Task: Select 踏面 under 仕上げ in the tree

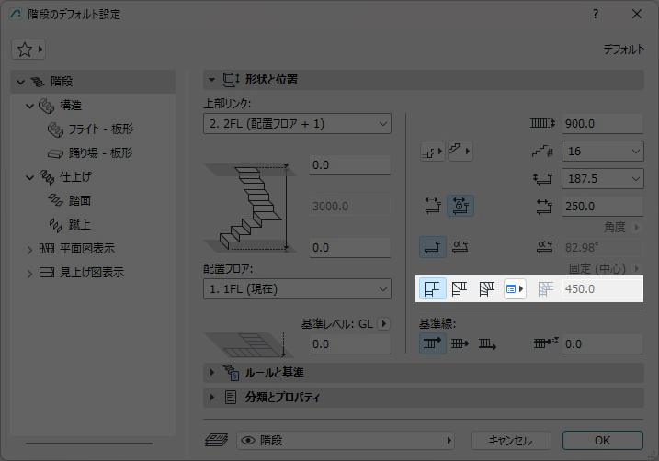Action: pos(80,200)
